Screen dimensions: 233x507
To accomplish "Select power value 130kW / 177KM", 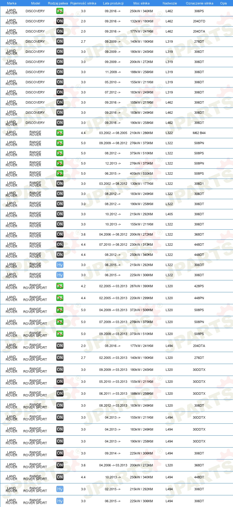I will [x=142, y=184].
